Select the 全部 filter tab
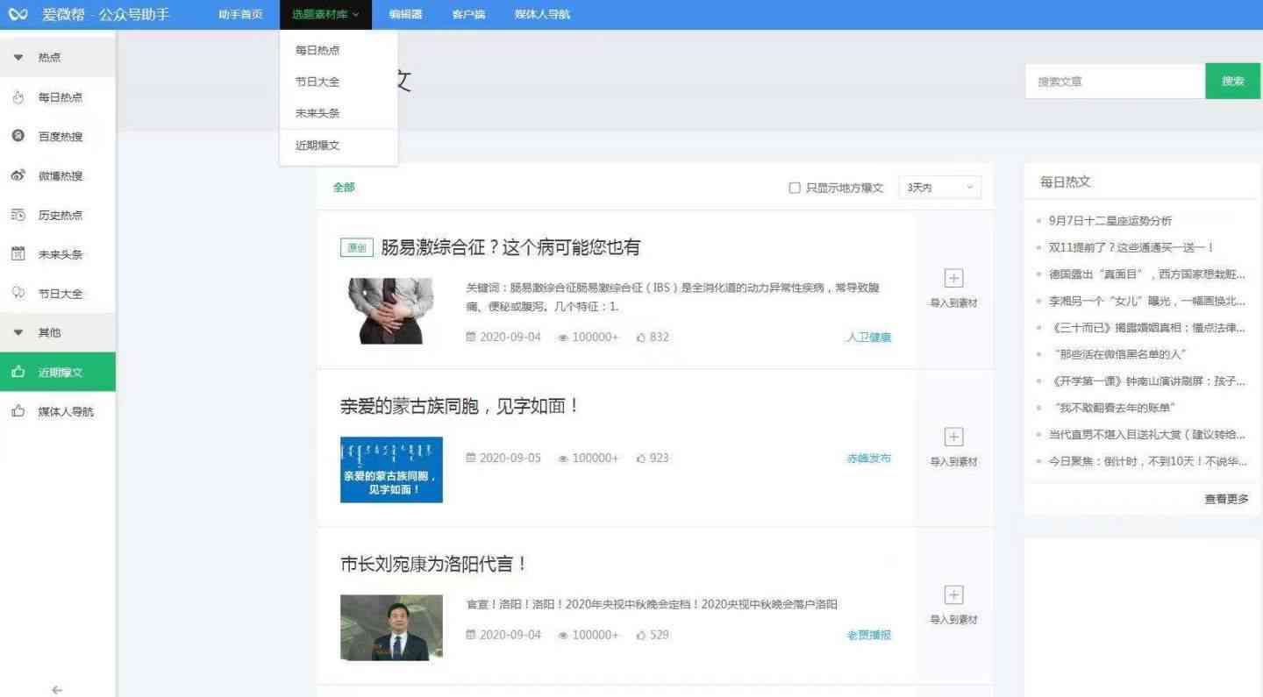This screenshot has height=697, width=1263. point(344,188)
